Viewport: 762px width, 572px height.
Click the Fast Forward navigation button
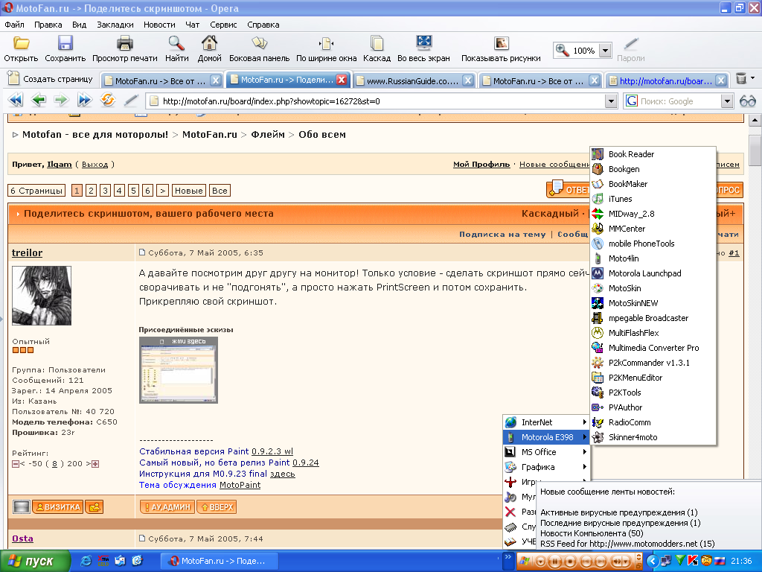click(84, 101)
